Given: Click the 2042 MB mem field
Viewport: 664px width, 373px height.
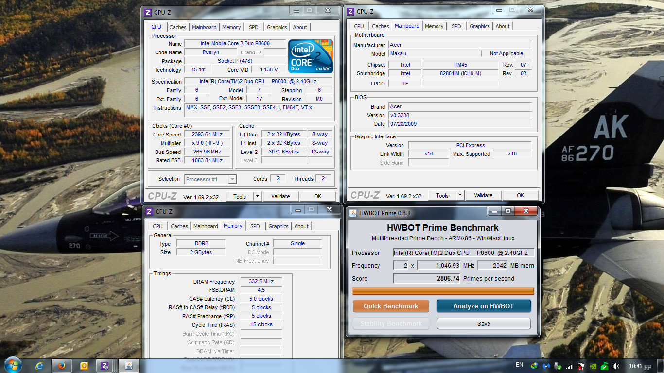Looking at the screenshot, I should coord(492,265).
